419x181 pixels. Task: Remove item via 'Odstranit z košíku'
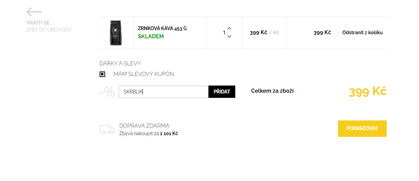362,33
